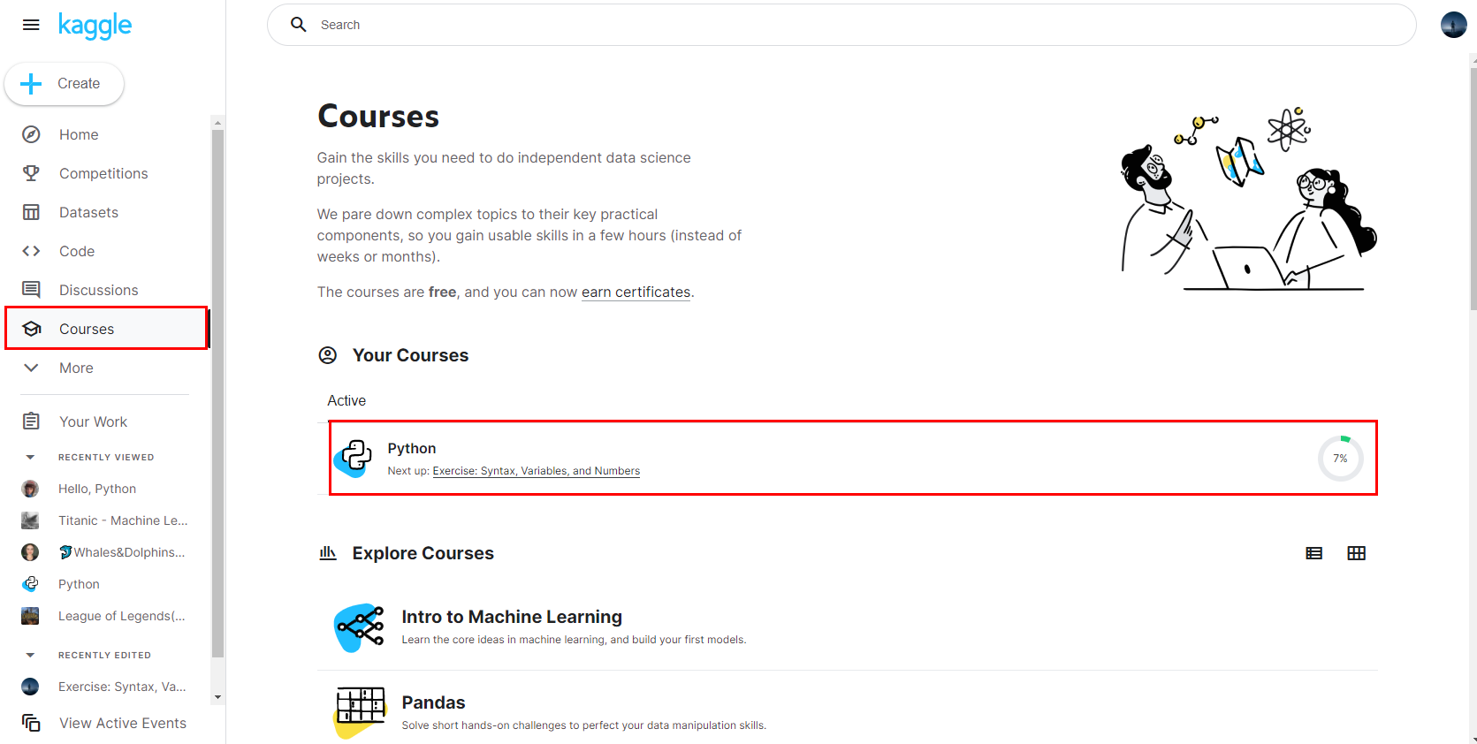1477x744 pixels.
Task: Collapse the Recently Viewed section
Action: [x=30, y=457]
